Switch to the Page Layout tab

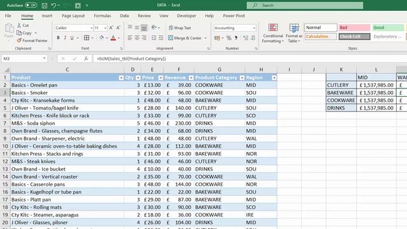[x=73, y=15]
